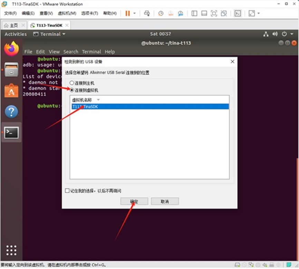The image size is (299, 269).
Task: Close the Ubuntu terminal window
Action: click(294, 43)
